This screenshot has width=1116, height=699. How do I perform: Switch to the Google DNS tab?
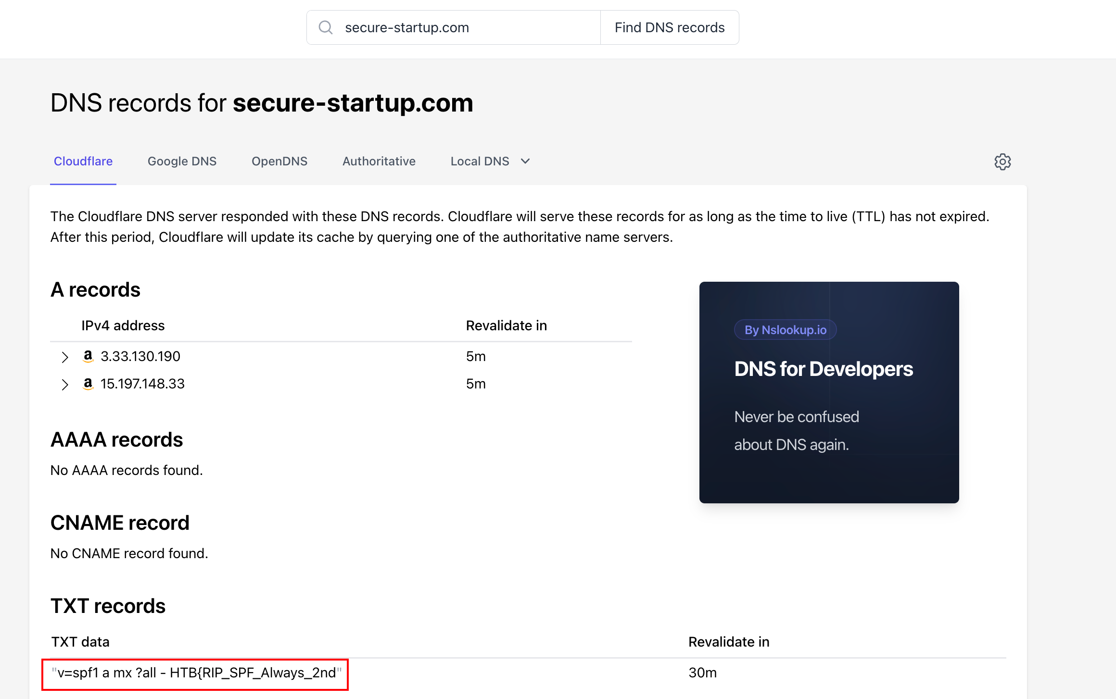pos(182,161)
